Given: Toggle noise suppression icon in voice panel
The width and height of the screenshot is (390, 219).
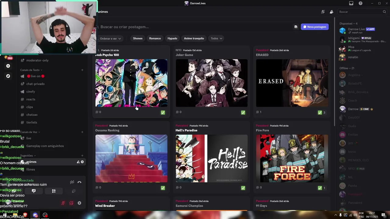Looking at the screenshot, I should tap(72, 182).
